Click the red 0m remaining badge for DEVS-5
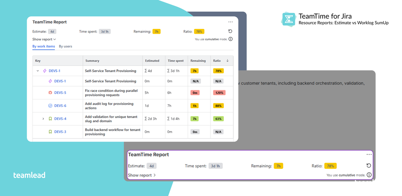Viewport: 402px width, 196px height. click(x=195, y=93)
